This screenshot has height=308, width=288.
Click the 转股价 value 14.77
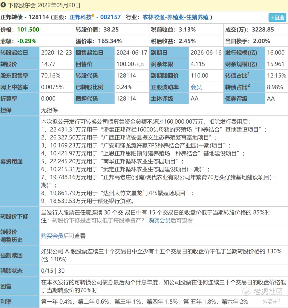[48, 64]
